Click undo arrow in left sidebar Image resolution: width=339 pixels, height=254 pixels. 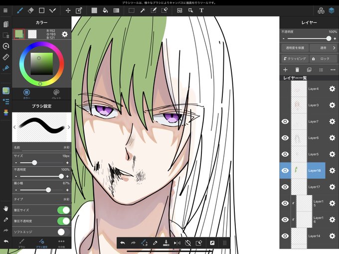(x=6, y=241)
